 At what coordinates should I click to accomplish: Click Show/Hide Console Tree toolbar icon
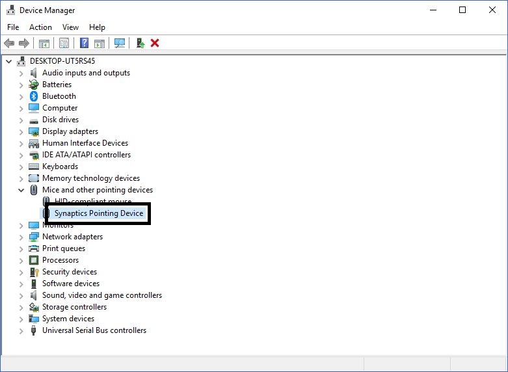44,43
